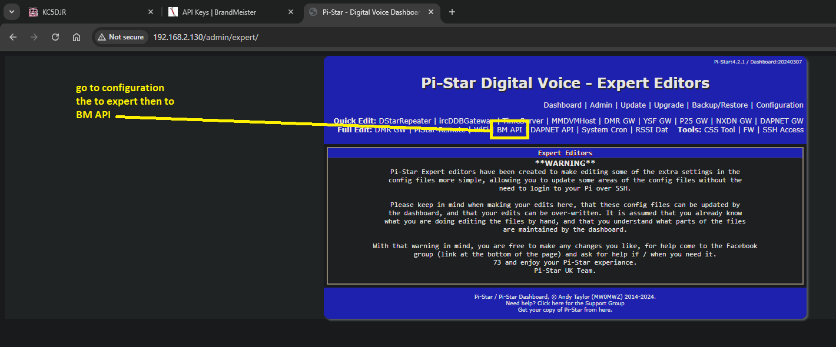Select the Pi-Star Digital Voice Dashboard tab

[371, 12]
